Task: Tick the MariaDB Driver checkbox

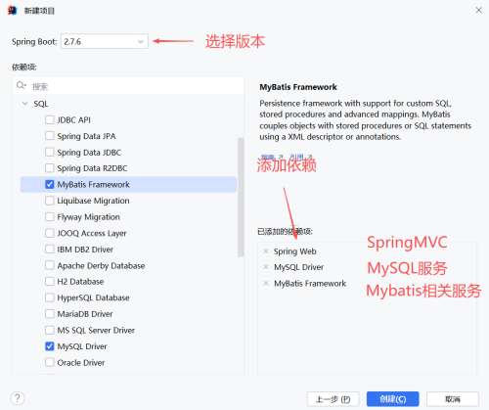Action: (x=50, y=314)
